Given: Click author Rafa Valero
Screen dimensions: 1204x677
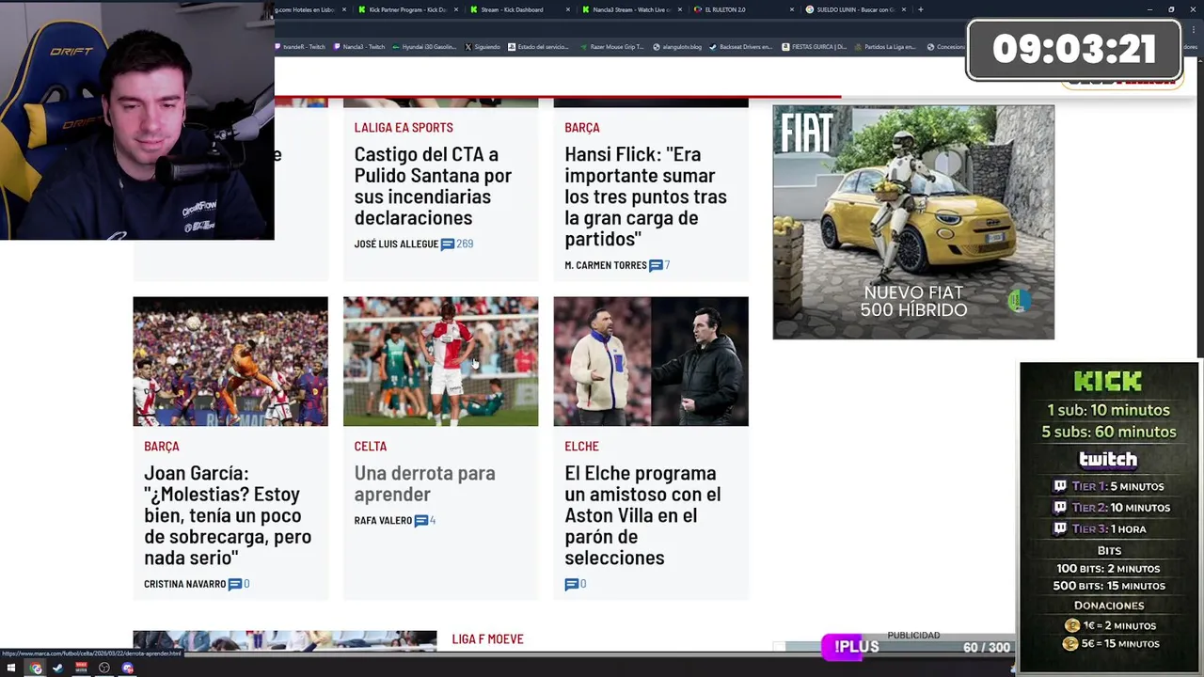Looking at the screenshot, I should click(383, 521).
